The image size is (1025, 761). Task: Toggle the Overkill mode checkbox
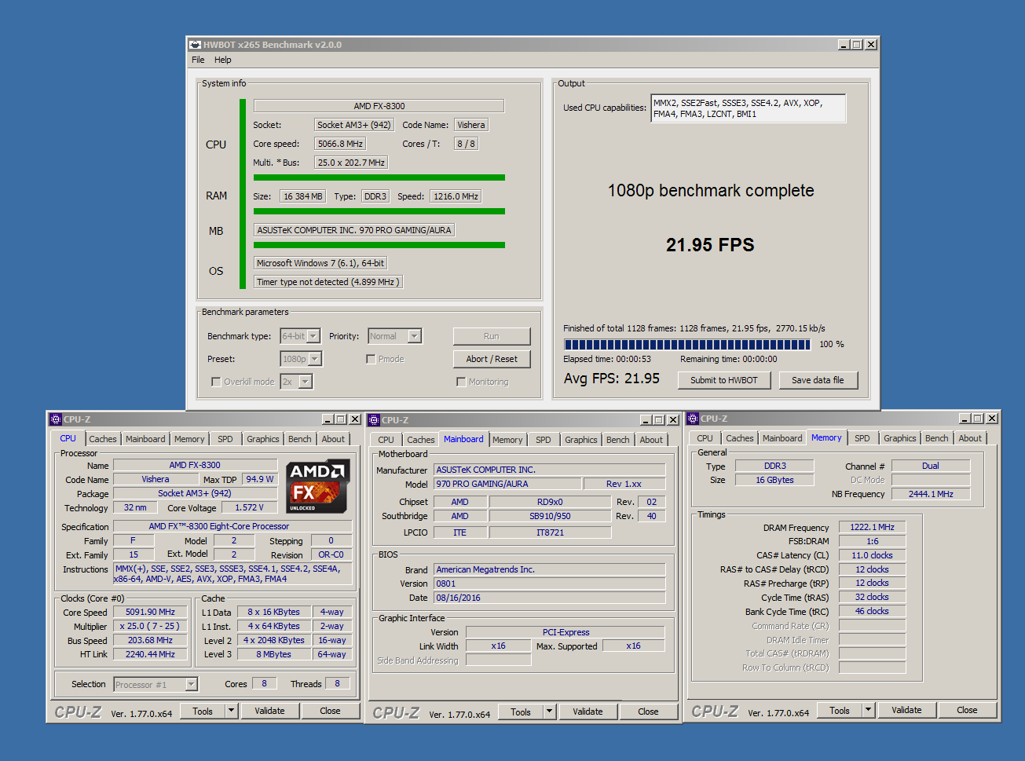[216, 382]
